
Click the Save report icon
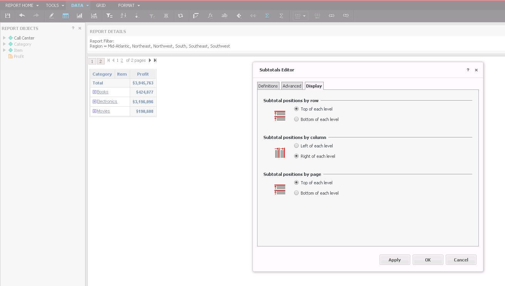8,16
